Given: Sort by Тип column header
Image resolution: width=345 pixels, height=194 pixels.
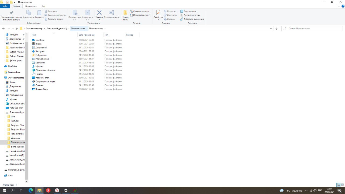Looking at the screenshot, I should coord(114,35).
